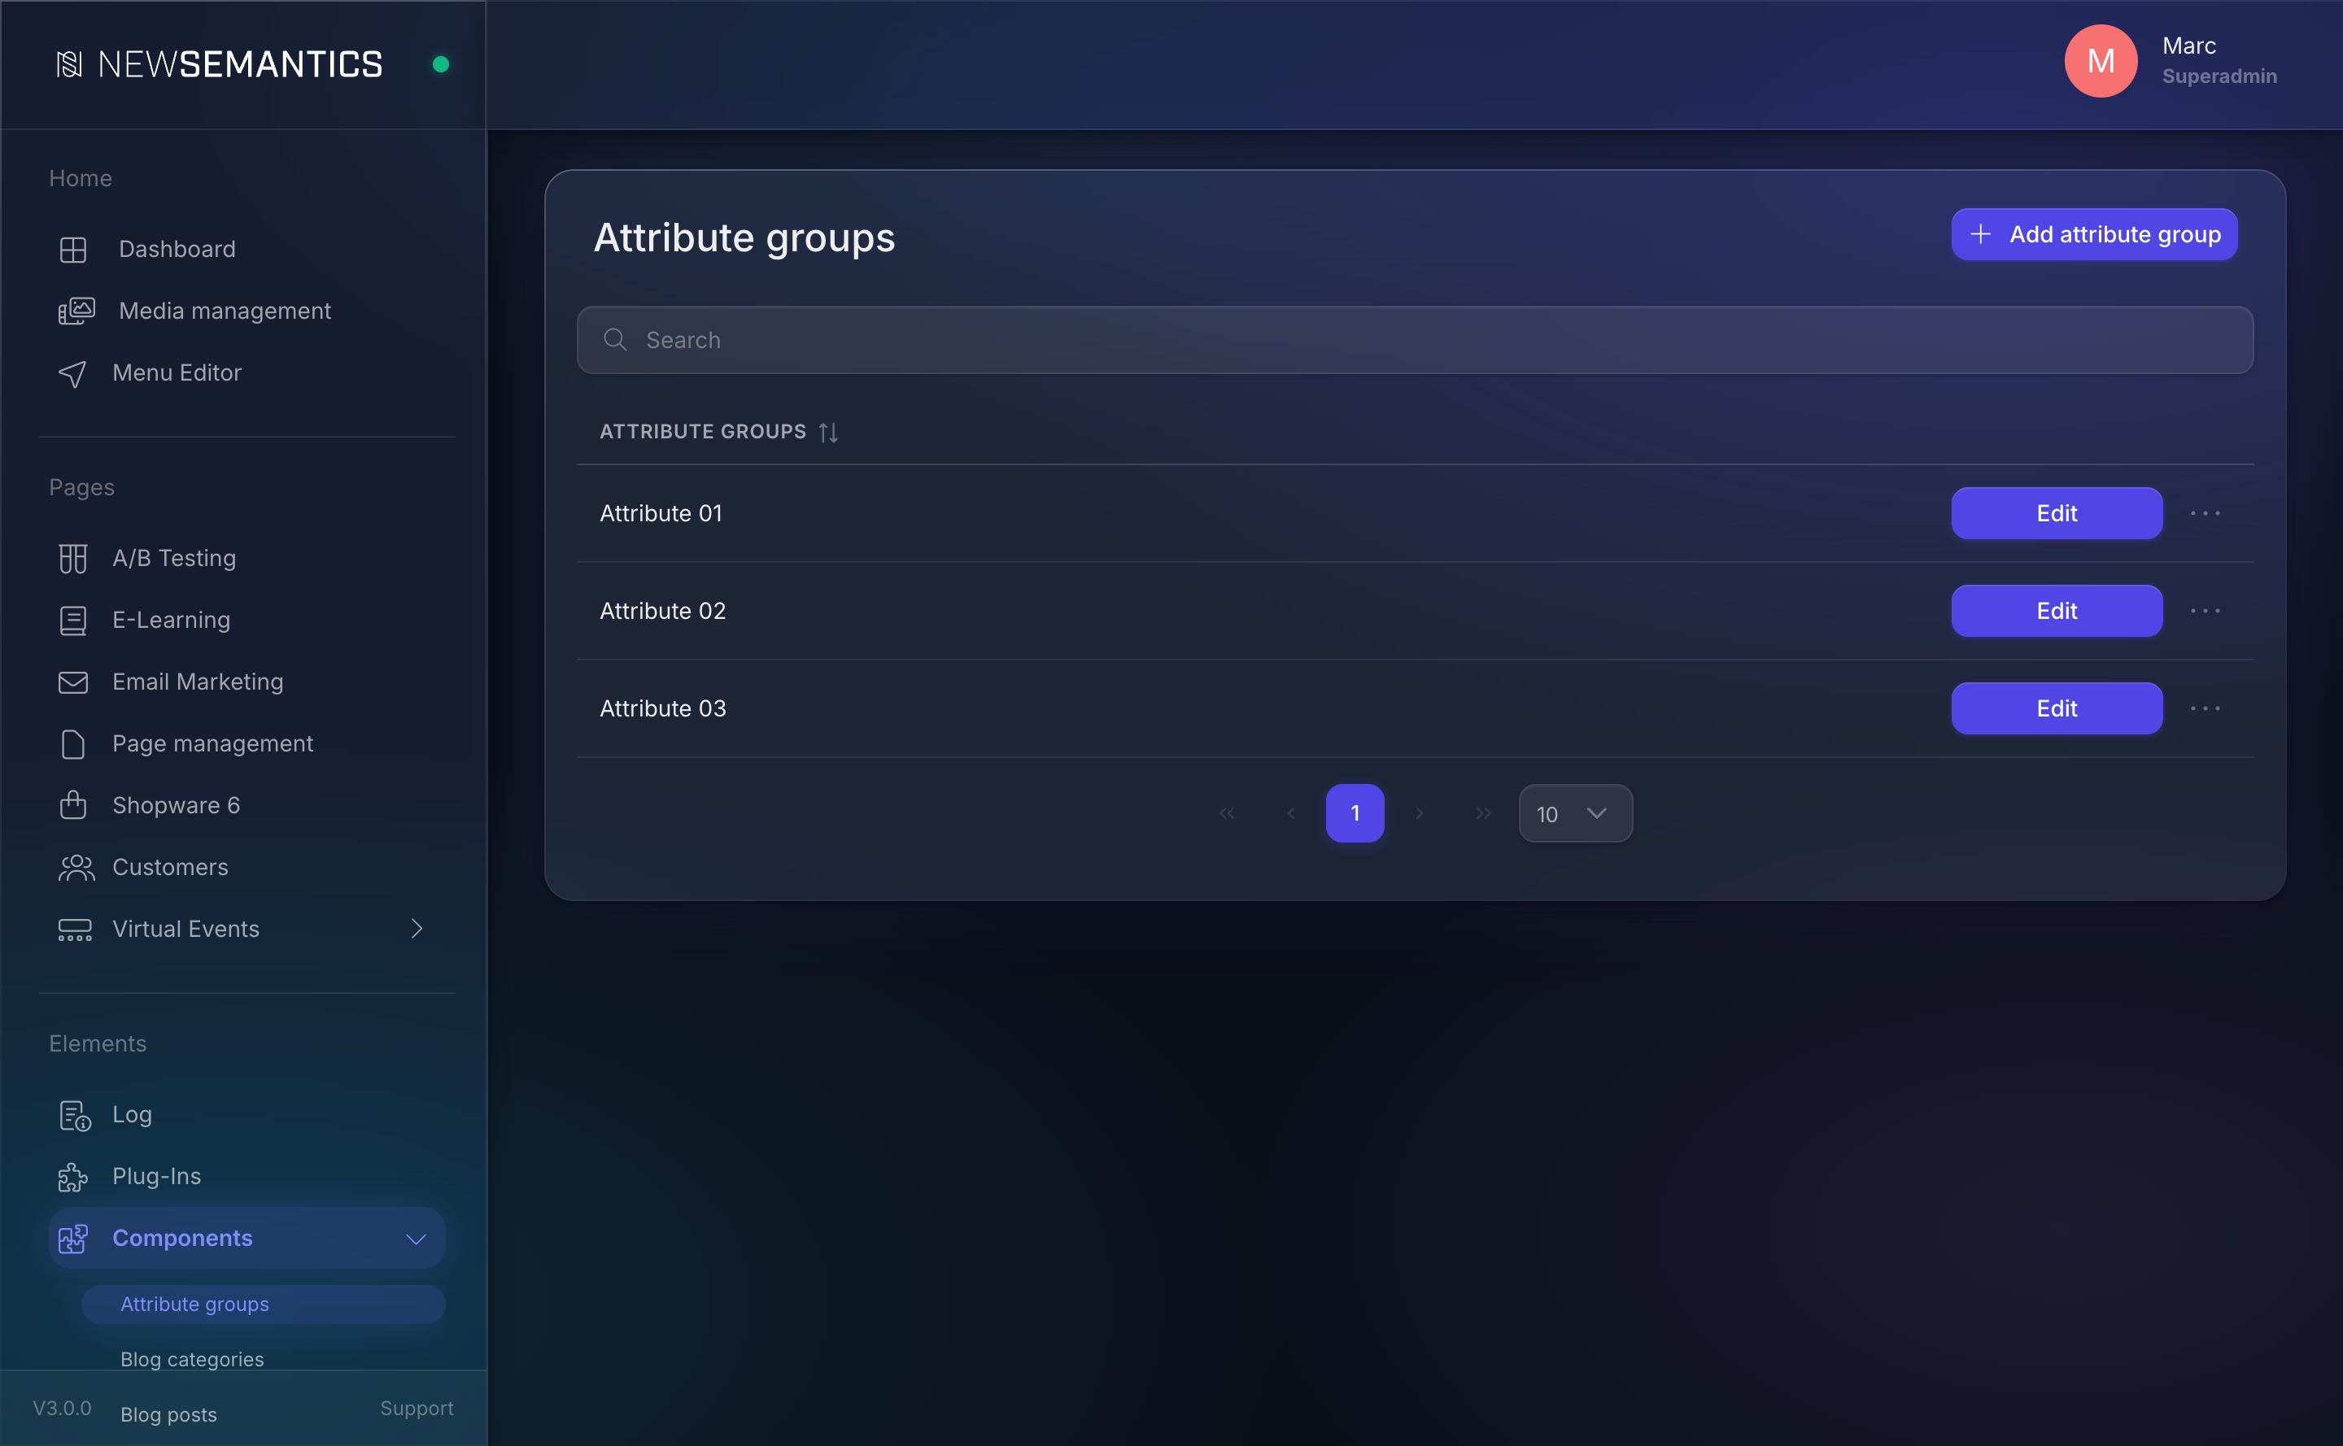Expand the Virtual Events submenu chevron
Image resolution: width=2343 pixels, height=1446 pixels.
tap(417, 929)
